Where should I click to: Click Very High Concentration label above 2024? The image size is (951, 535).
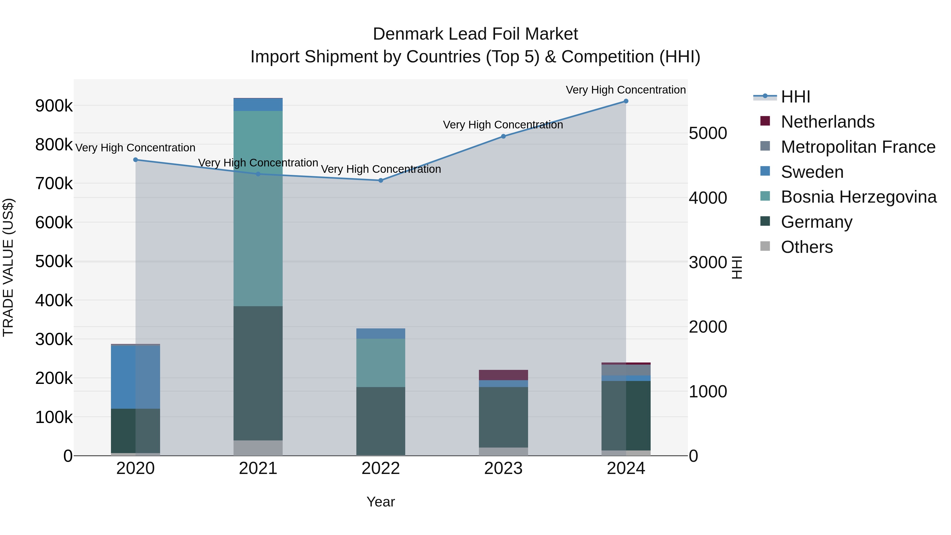click(x=626, y=90)
